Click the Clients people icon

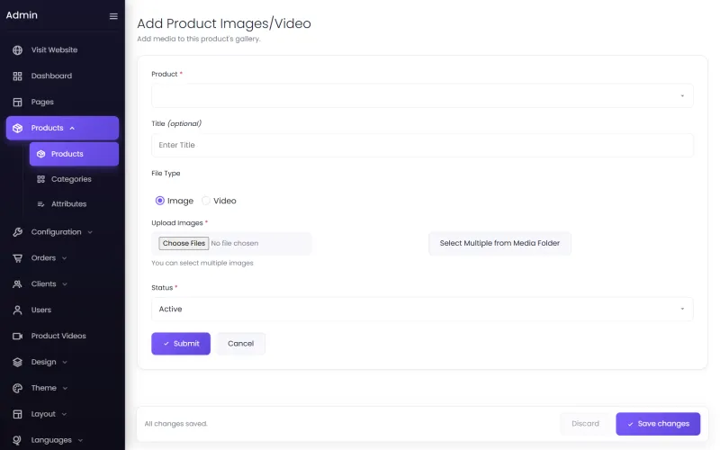coord(17,284)
